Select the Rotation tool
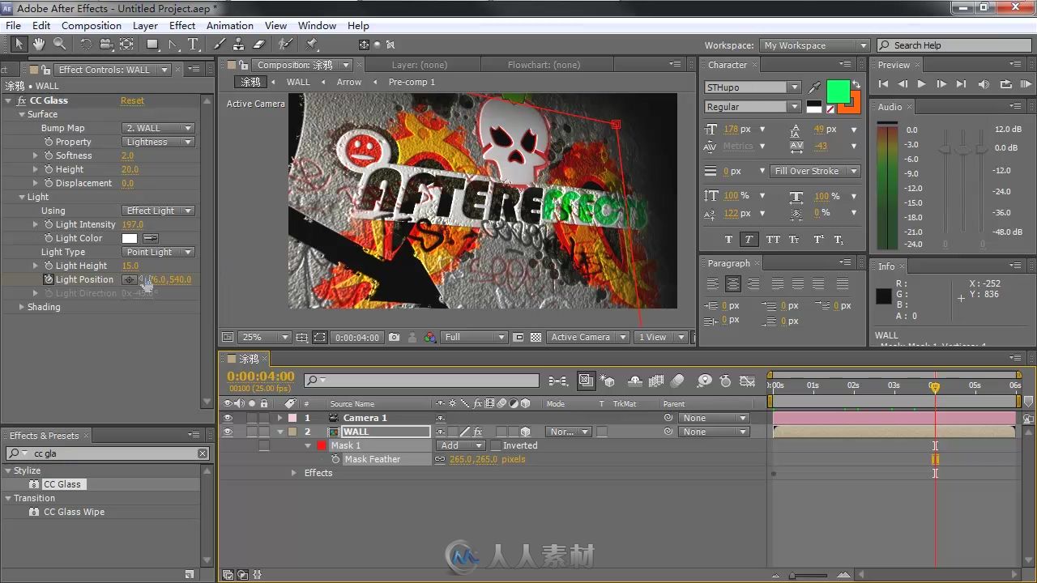1037x583 pixels. (86, 45)
